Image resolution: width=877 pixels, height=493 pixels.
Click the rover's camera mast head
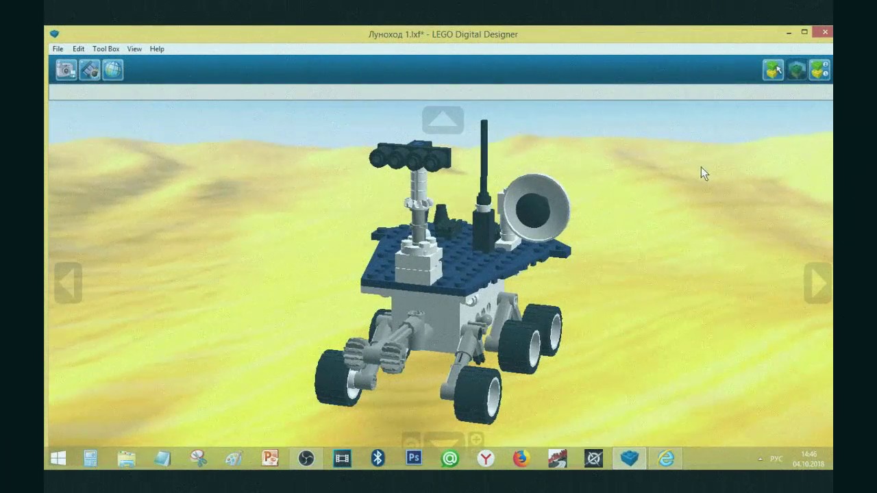410,155
